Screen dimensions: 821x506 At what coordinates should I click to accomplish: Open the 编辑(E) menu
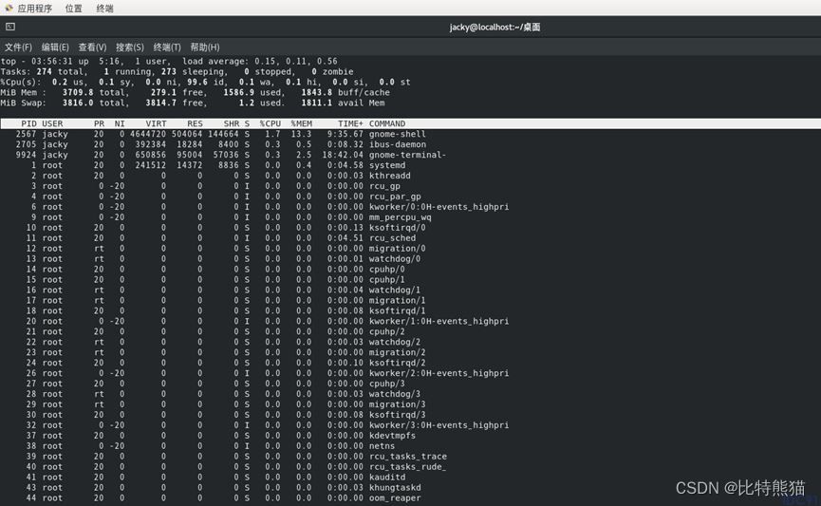(55, 47)
